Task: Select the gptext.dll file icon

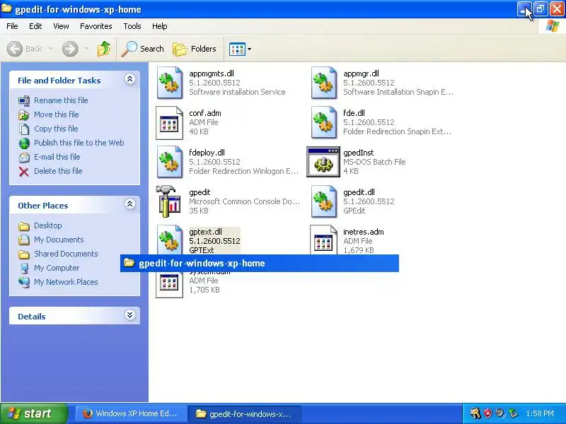Action: 169,240
